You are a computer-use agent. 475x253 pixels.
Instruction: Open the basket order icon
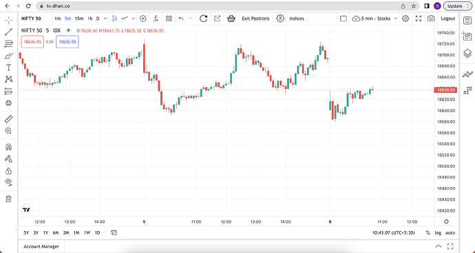point(231,19)
